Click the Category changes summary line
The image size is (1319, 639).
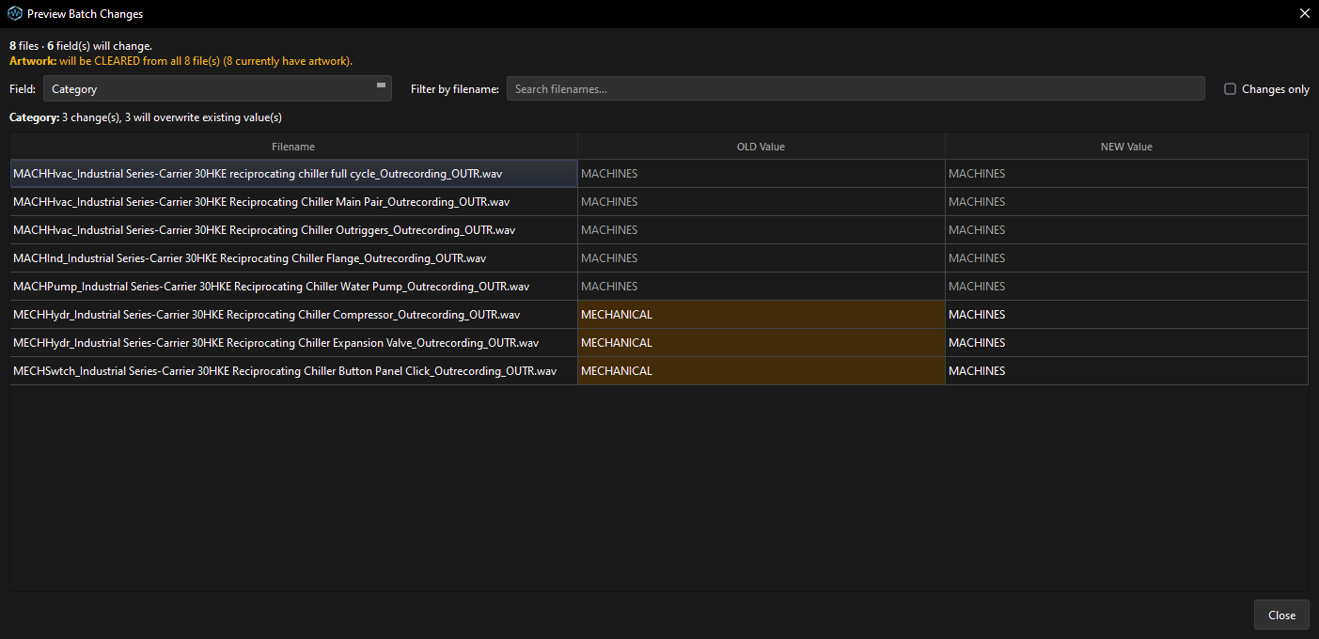(x=146, y=117)
